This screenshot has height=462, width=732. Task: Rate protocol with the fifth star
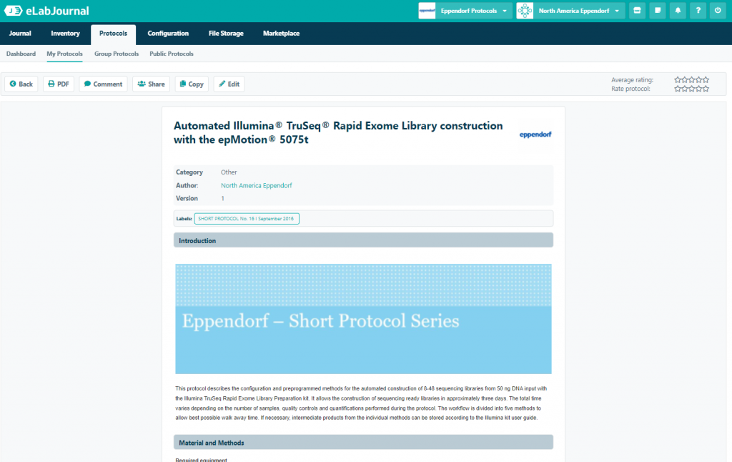(706, 89)
